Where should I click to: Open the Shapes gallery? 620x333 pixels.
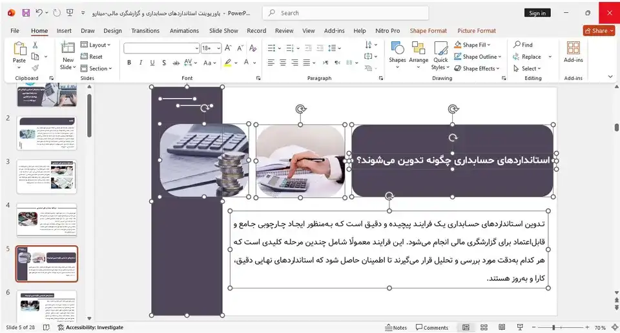[x=397, y=55]
